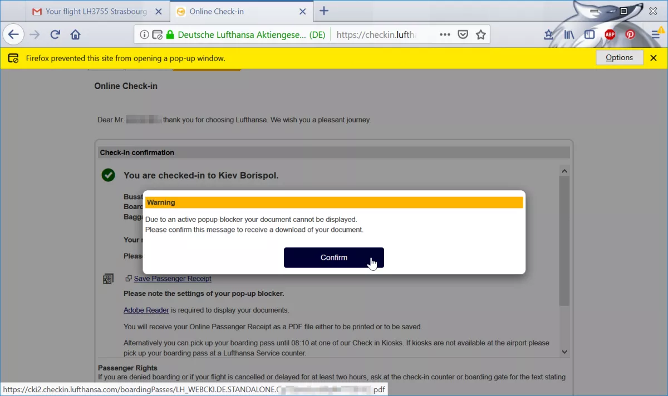Click the confirmation panel scrollbar down arrow
The image size is (668, 396).
(x=564, y=352)
